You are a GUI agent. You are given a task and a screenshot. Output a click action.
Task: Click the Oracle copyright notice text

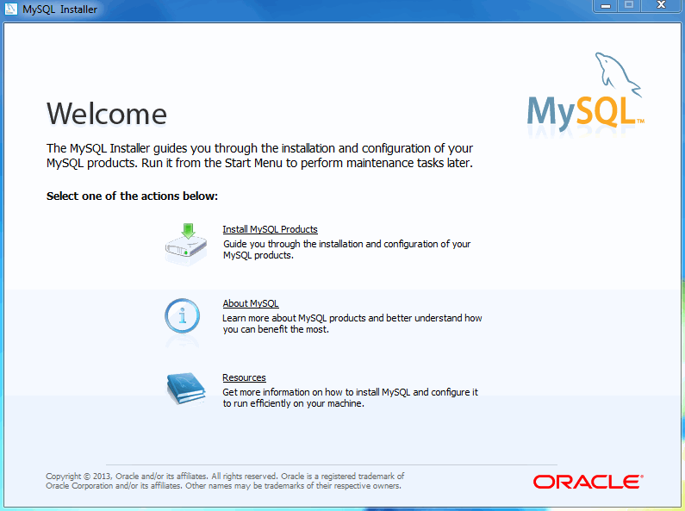click(225, 481)
